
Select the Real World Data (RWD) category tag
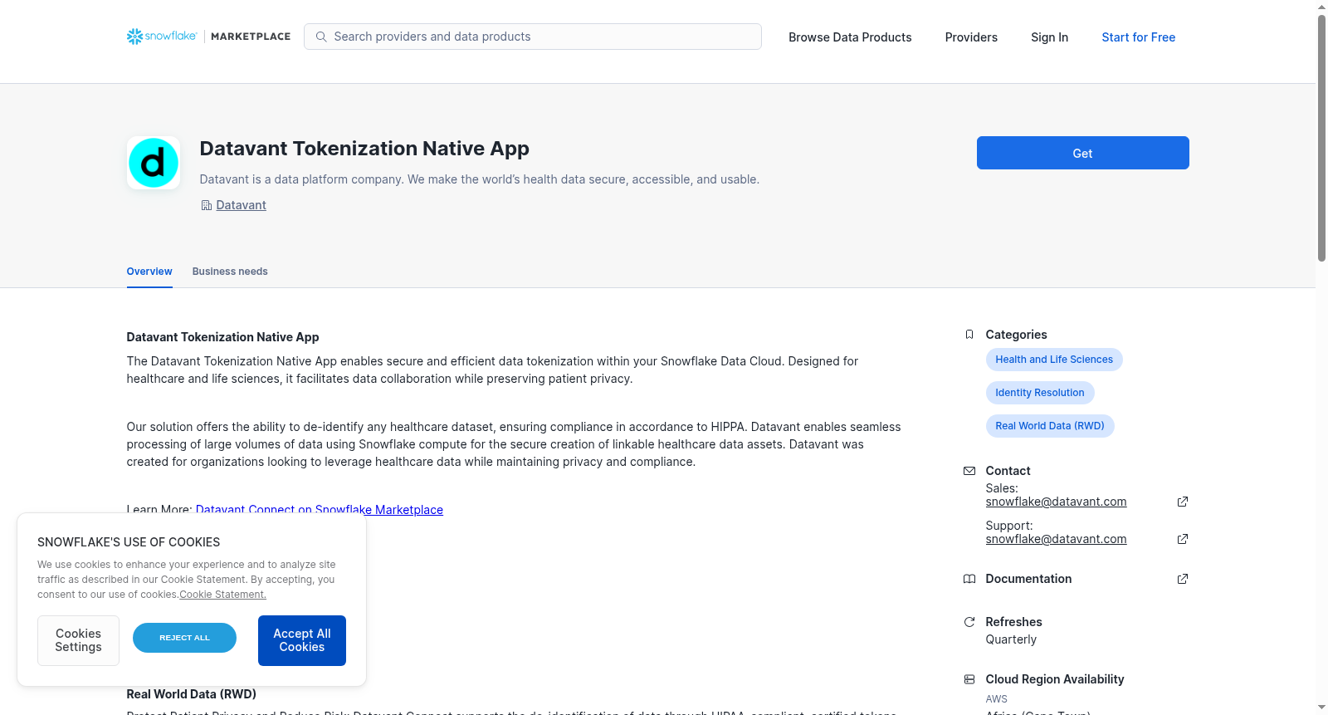click(1050, 426)
